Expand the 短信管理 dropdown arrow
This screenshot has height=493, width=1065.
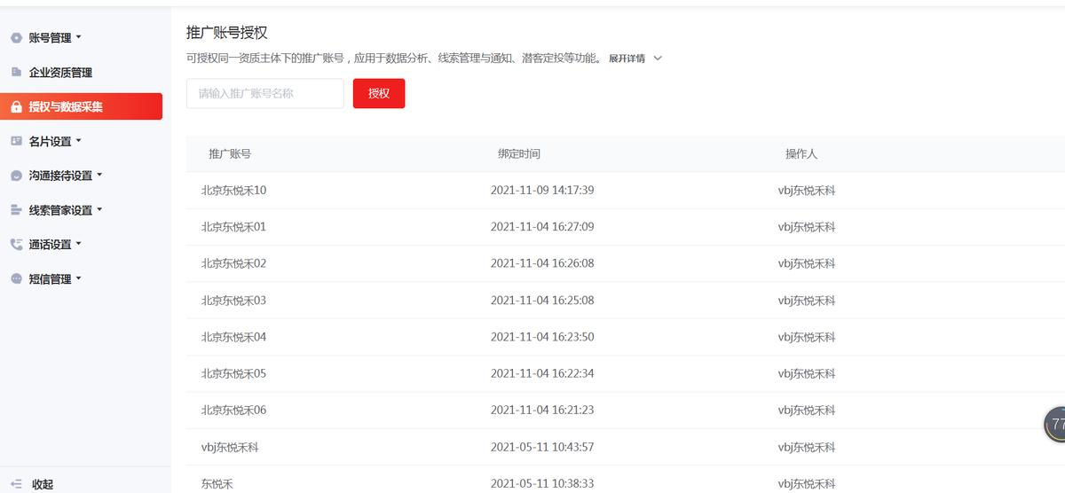[x=78, y=278]
